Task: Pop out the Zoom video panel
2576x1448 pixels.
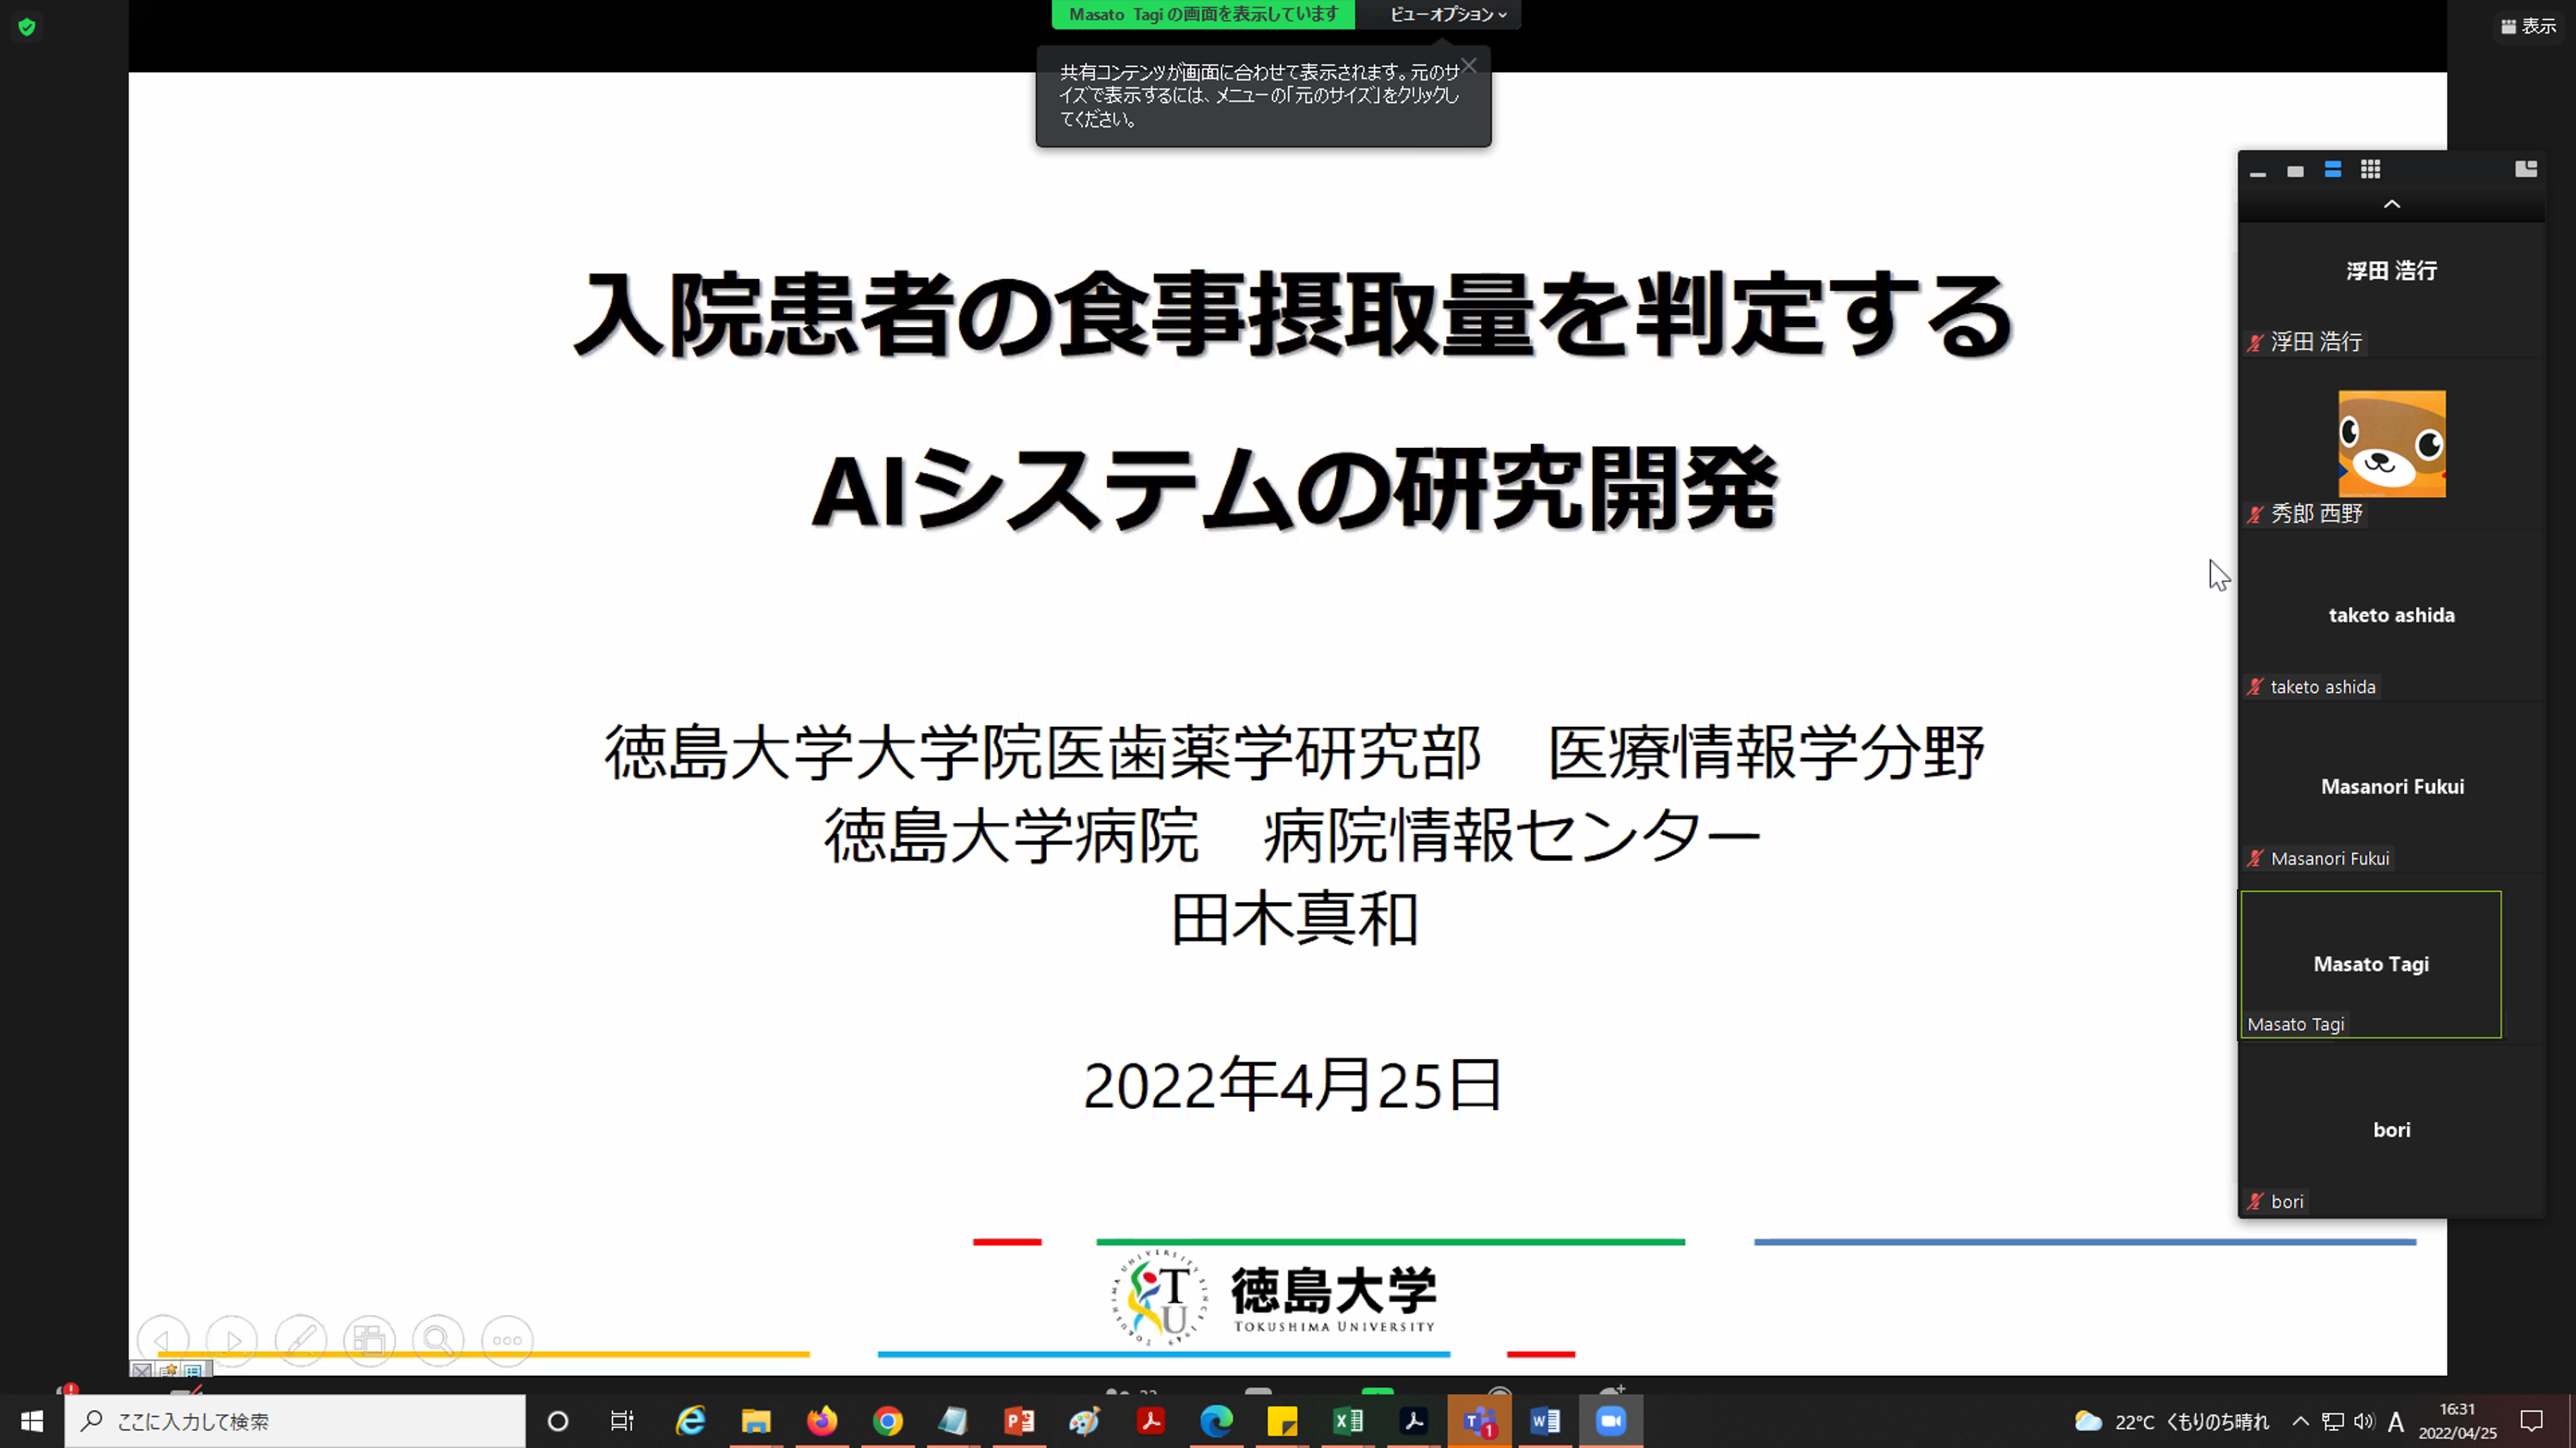Action: pyautogui.click(x=2528, y=169)
